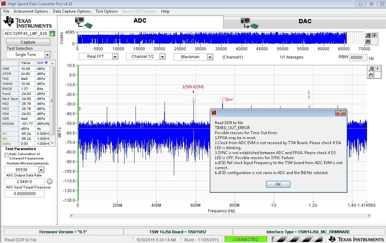386x243 pixels.
Task: Click crosshair cursor tool on FFT plot
Action: (377, 69)
